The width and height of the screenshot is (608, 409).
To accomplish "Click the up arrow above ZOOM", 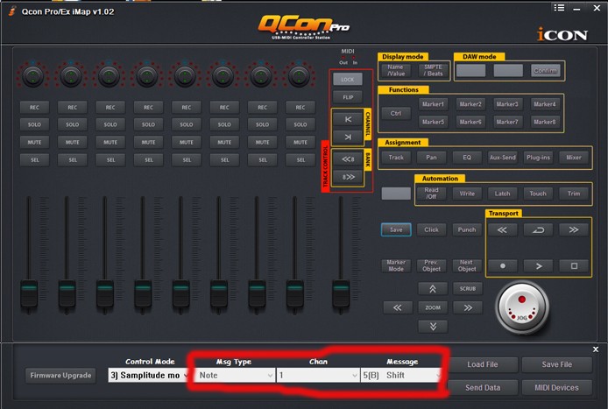I will tap(433, 289).
